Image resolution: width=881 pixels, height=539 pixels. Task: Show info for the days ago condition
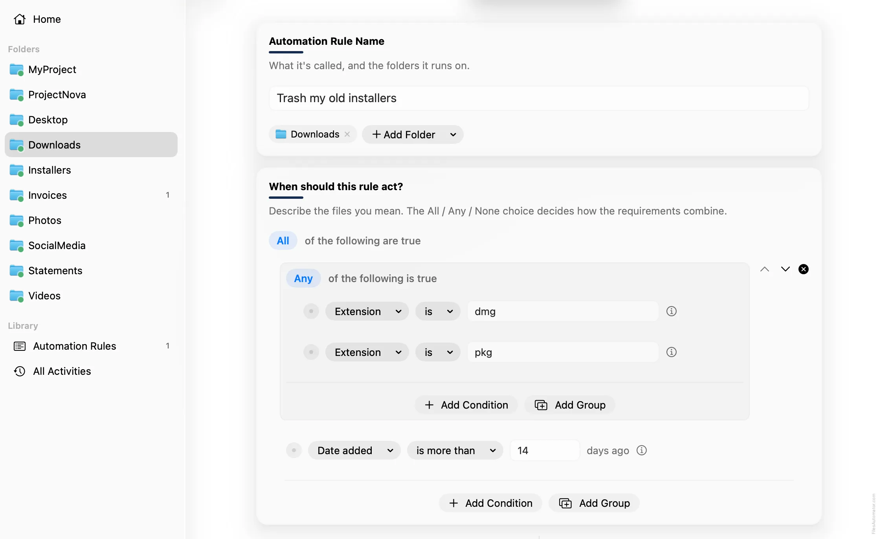coord(642,450)
